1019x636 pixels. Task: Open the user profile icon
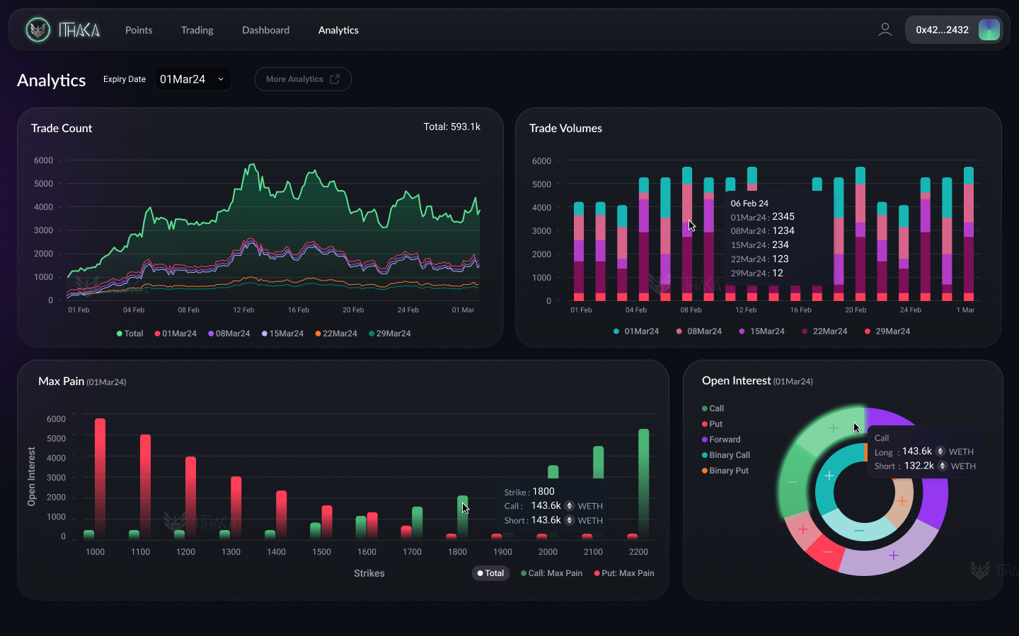(x=885, y=30)
